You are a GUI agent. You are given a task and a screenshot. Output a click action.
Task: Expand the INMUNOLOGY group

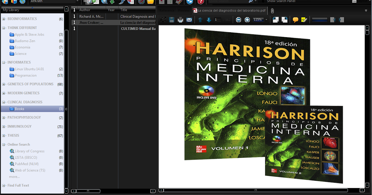4,127
